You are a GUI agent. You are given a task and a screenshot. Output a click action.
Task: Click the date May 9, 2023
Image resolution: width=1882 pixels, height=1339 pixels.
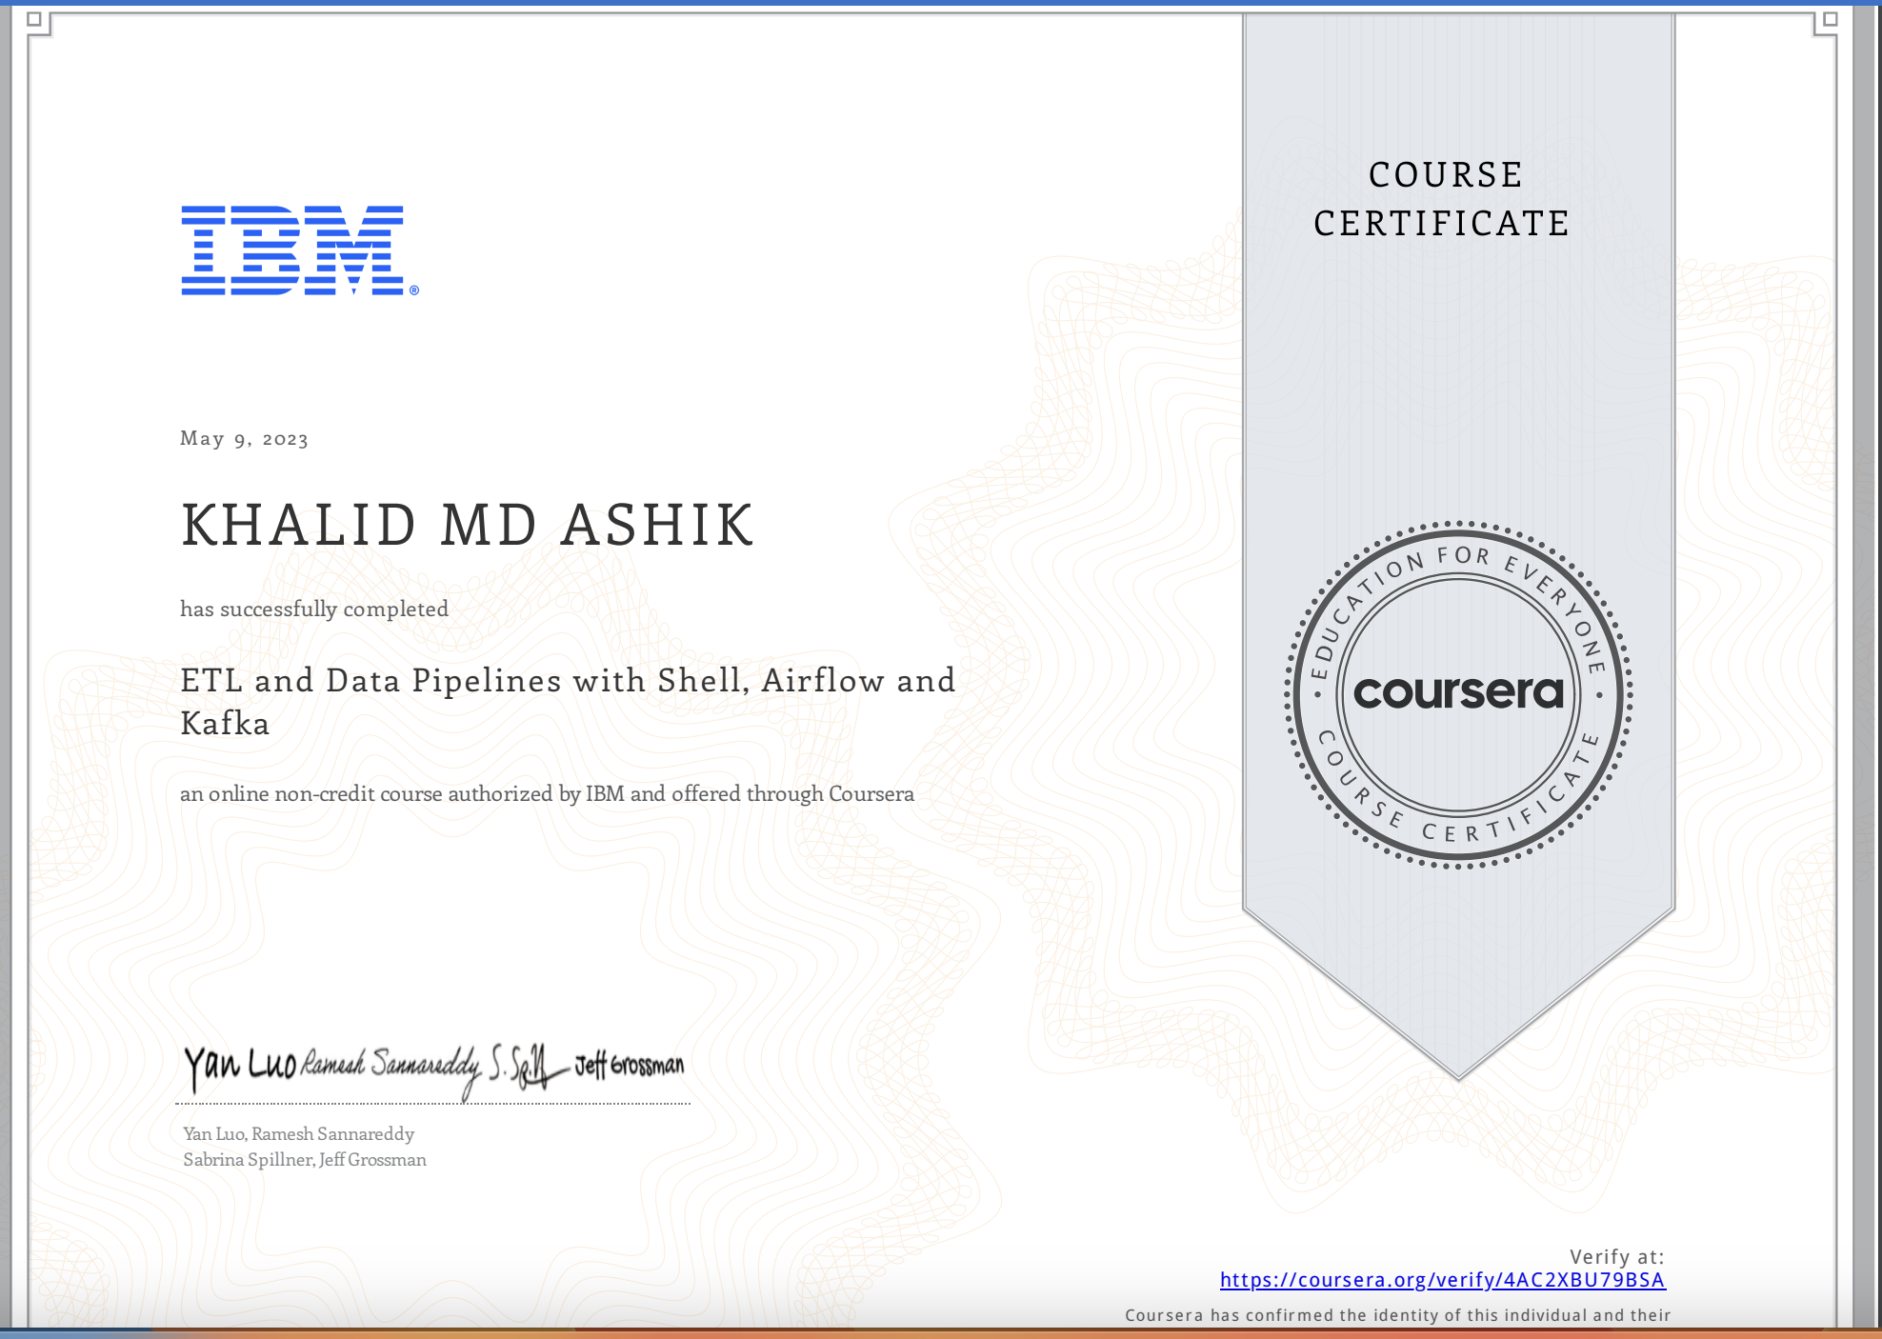coord(244,439)
